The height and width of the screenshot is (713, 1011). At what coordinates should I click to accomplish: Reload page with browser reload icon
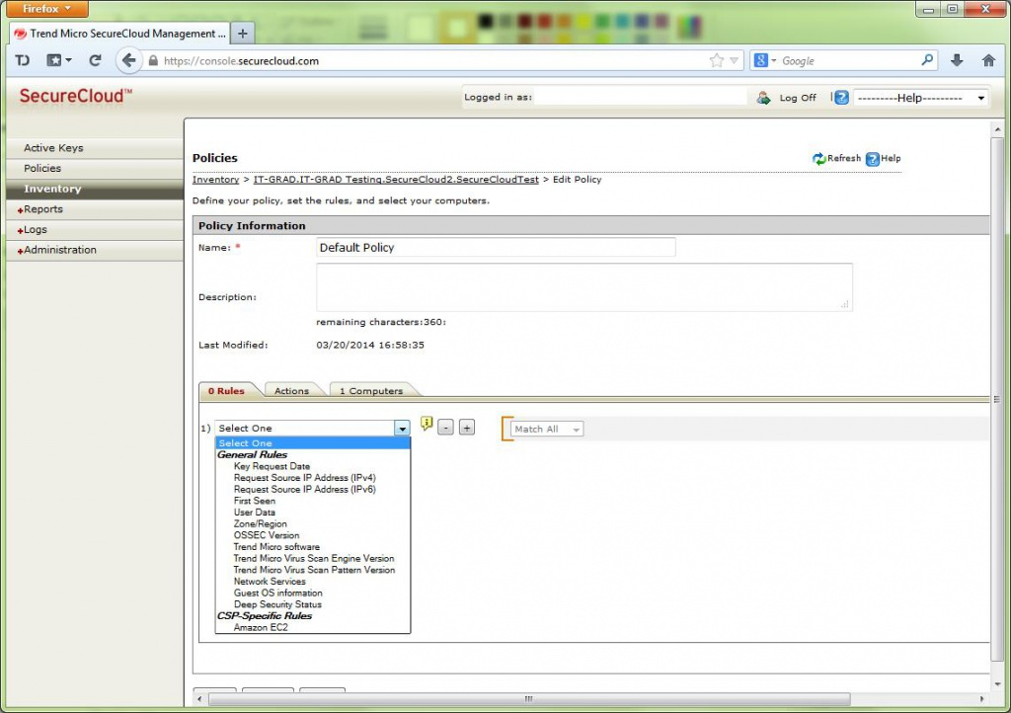(x=96, y=60)
